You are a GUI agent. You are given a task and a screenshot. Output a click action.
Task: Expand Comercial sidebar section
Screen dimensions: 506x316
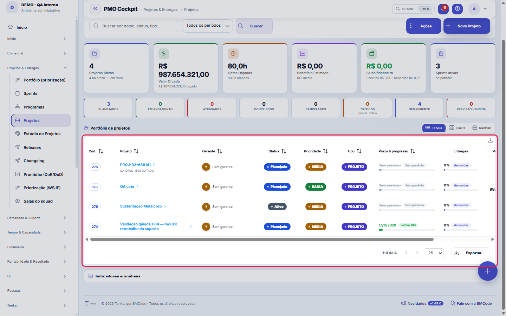pos(37,53)
